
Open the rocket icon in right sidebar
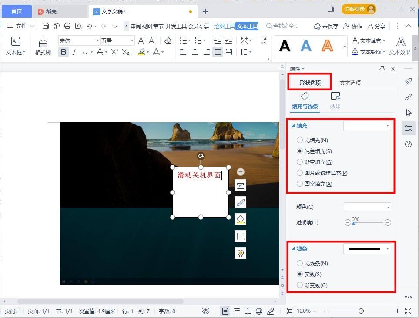(x=408, y=81)
